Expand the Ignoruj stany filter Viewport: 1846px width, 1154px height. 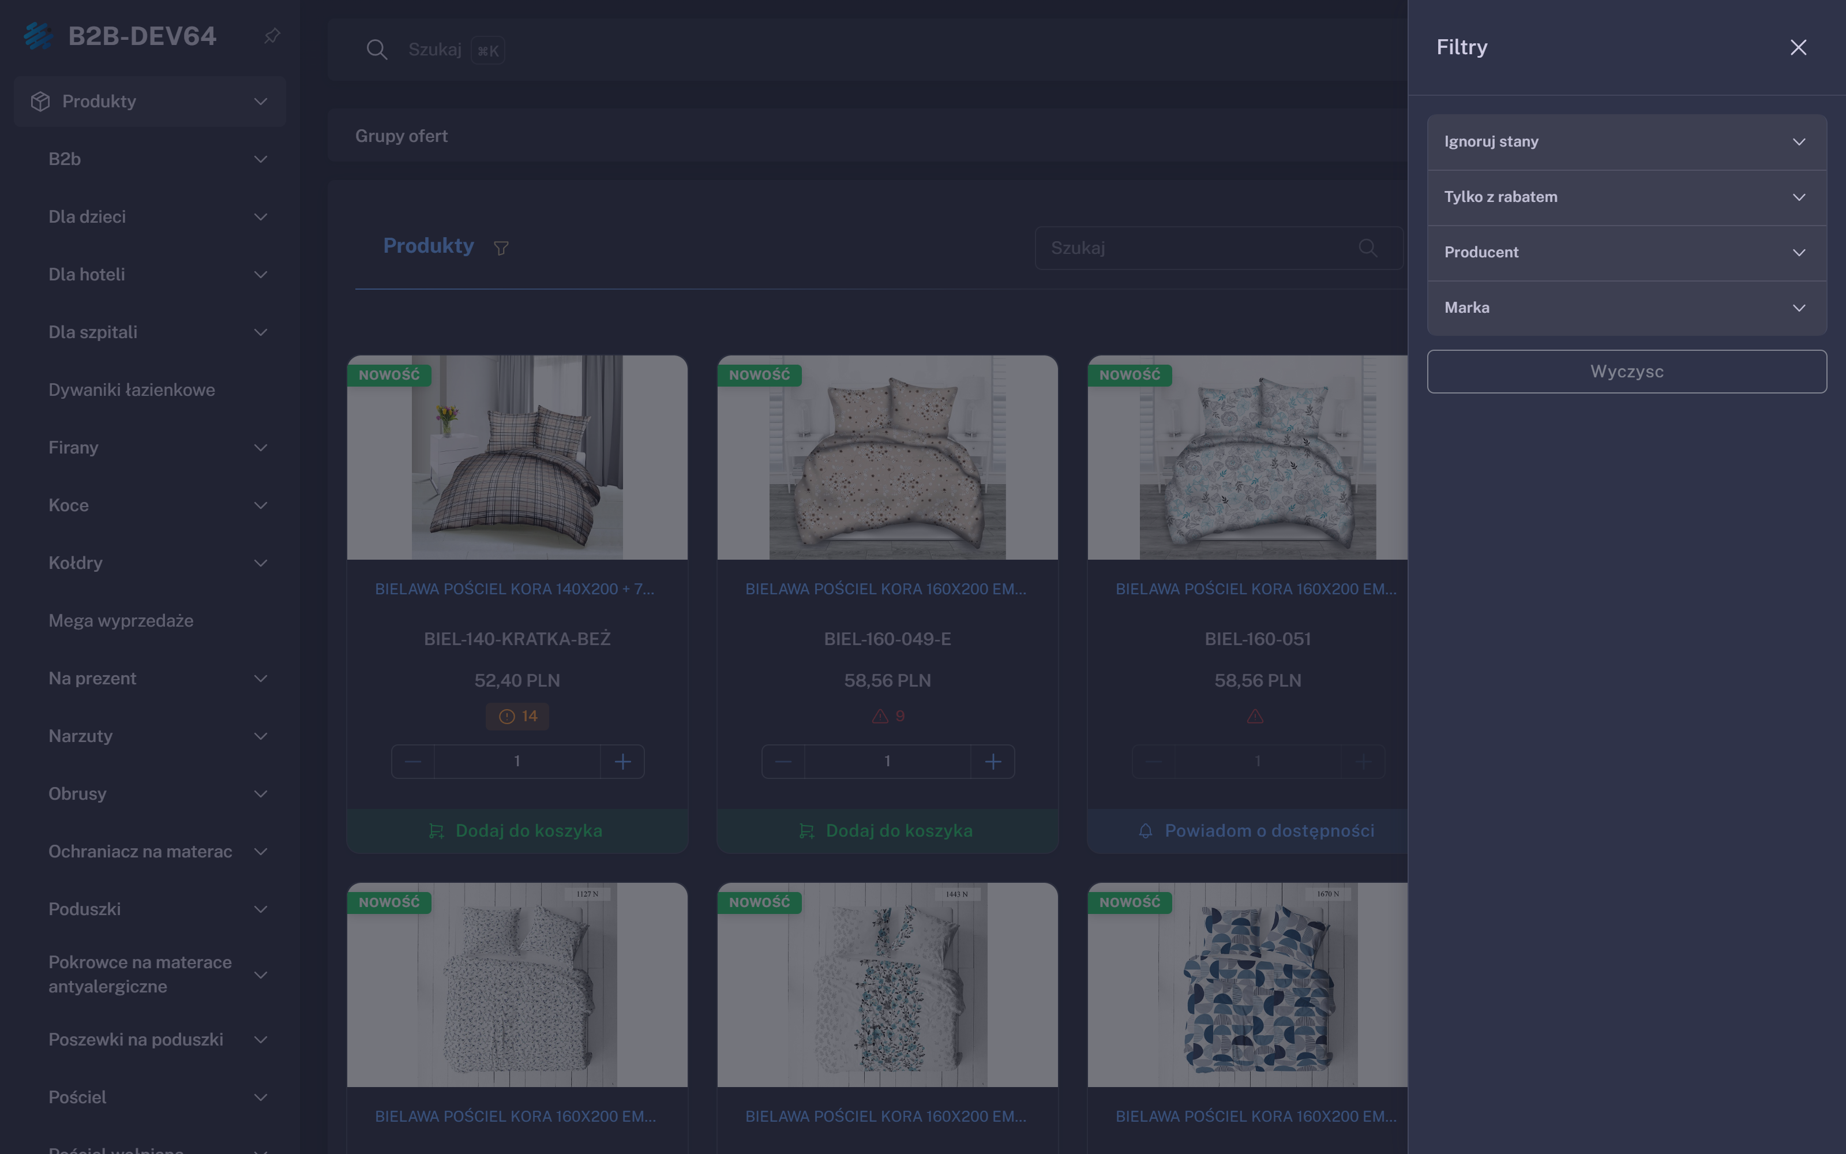point(1626,142)
